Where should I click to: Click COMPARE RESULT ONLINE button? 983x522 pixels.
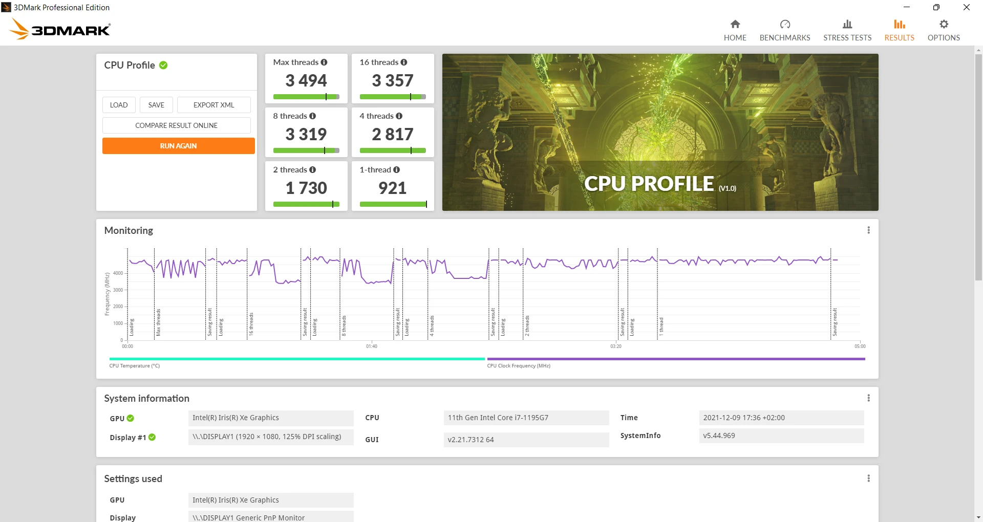tap(177, 125)
